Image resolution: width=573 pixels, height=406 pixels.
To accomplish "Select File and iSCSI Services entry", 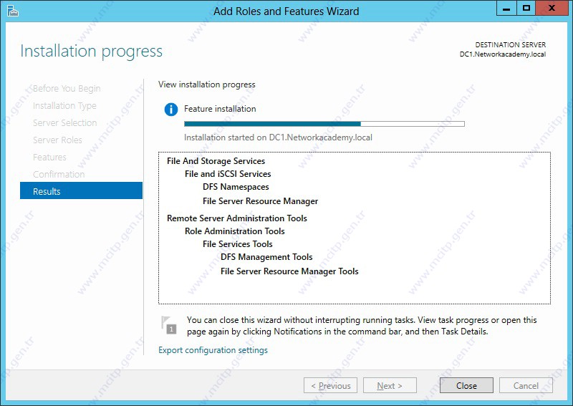I will (228, 174).
